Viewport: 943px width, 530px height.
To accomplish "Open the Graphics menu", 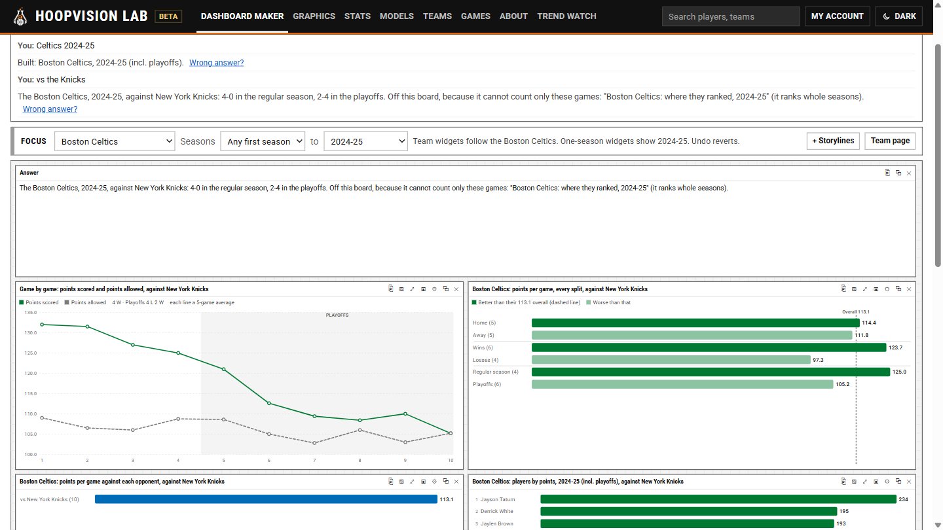I will [314, 16].
